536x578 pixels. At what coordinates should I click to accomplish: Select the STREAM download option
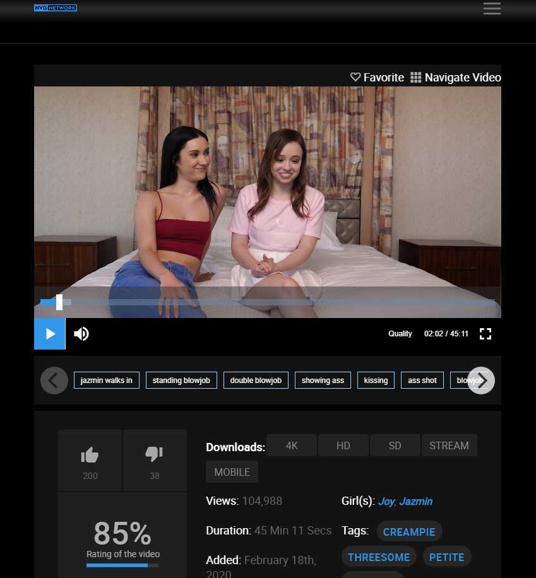[449, 445]
